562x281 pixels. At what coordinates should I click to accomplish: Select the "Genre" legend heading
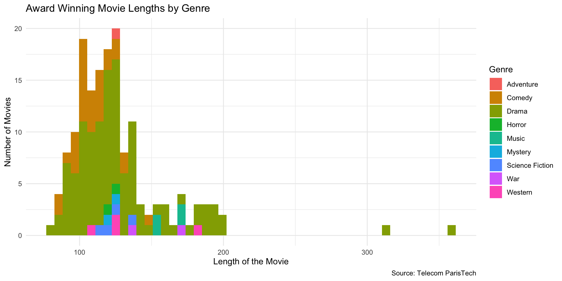click(x=501, y=69)
